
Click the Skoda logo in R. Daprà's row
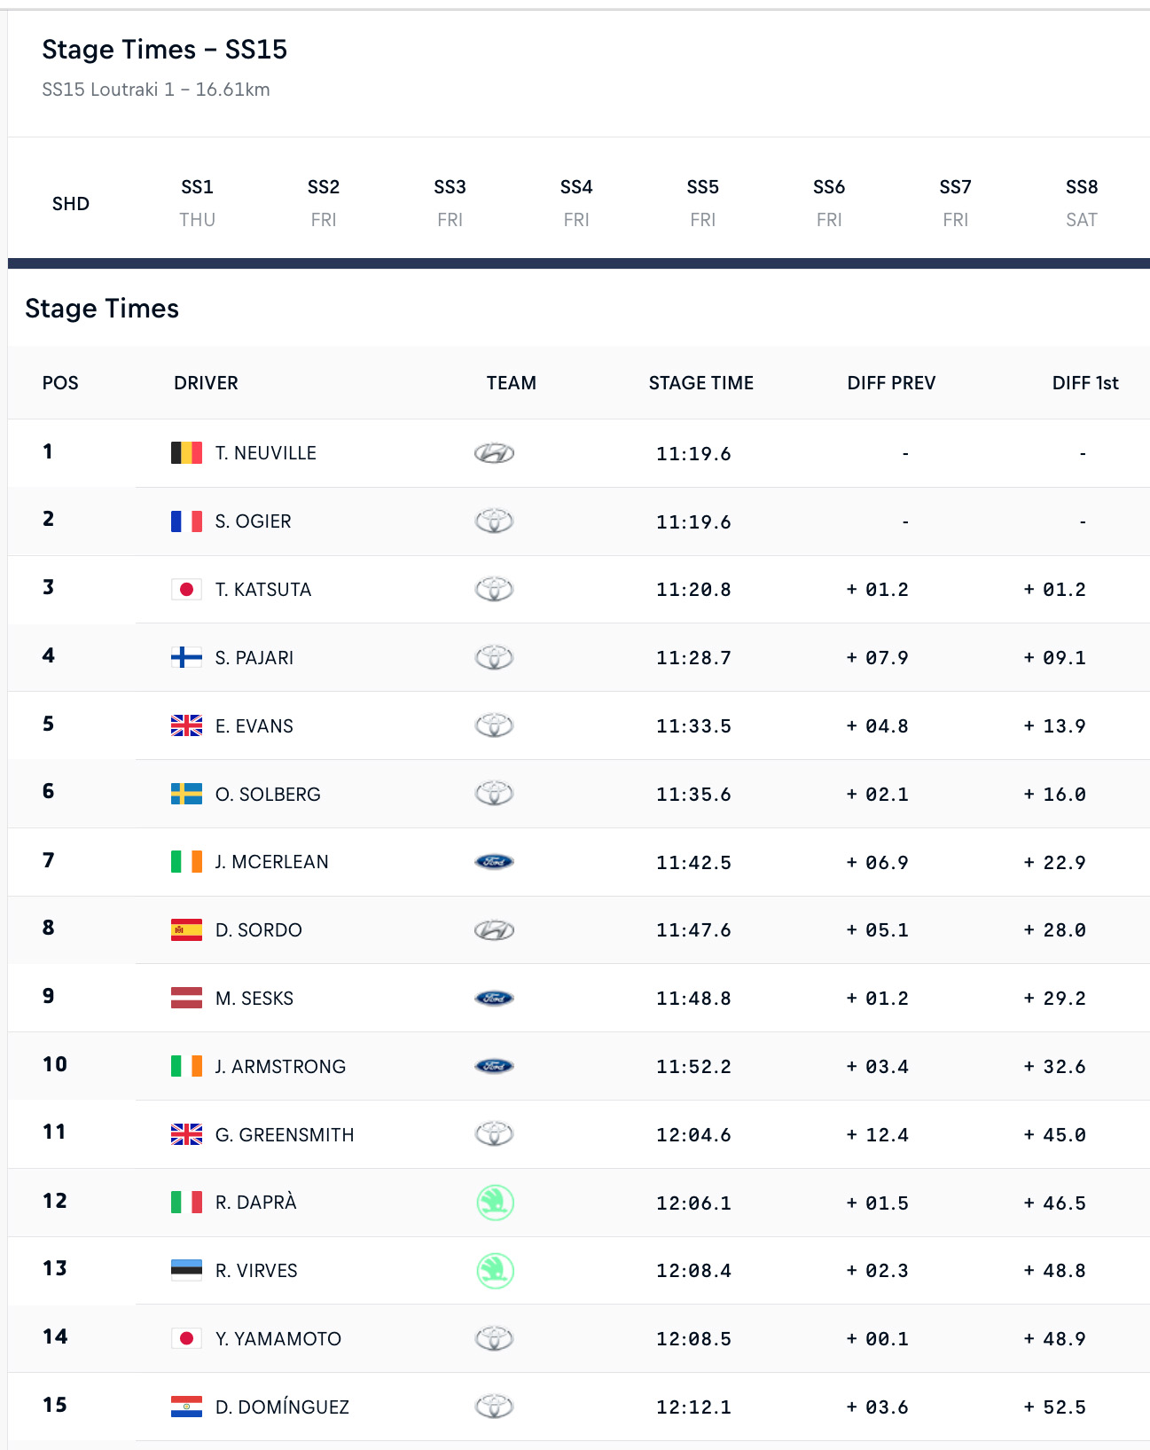tap(495, 1203)
